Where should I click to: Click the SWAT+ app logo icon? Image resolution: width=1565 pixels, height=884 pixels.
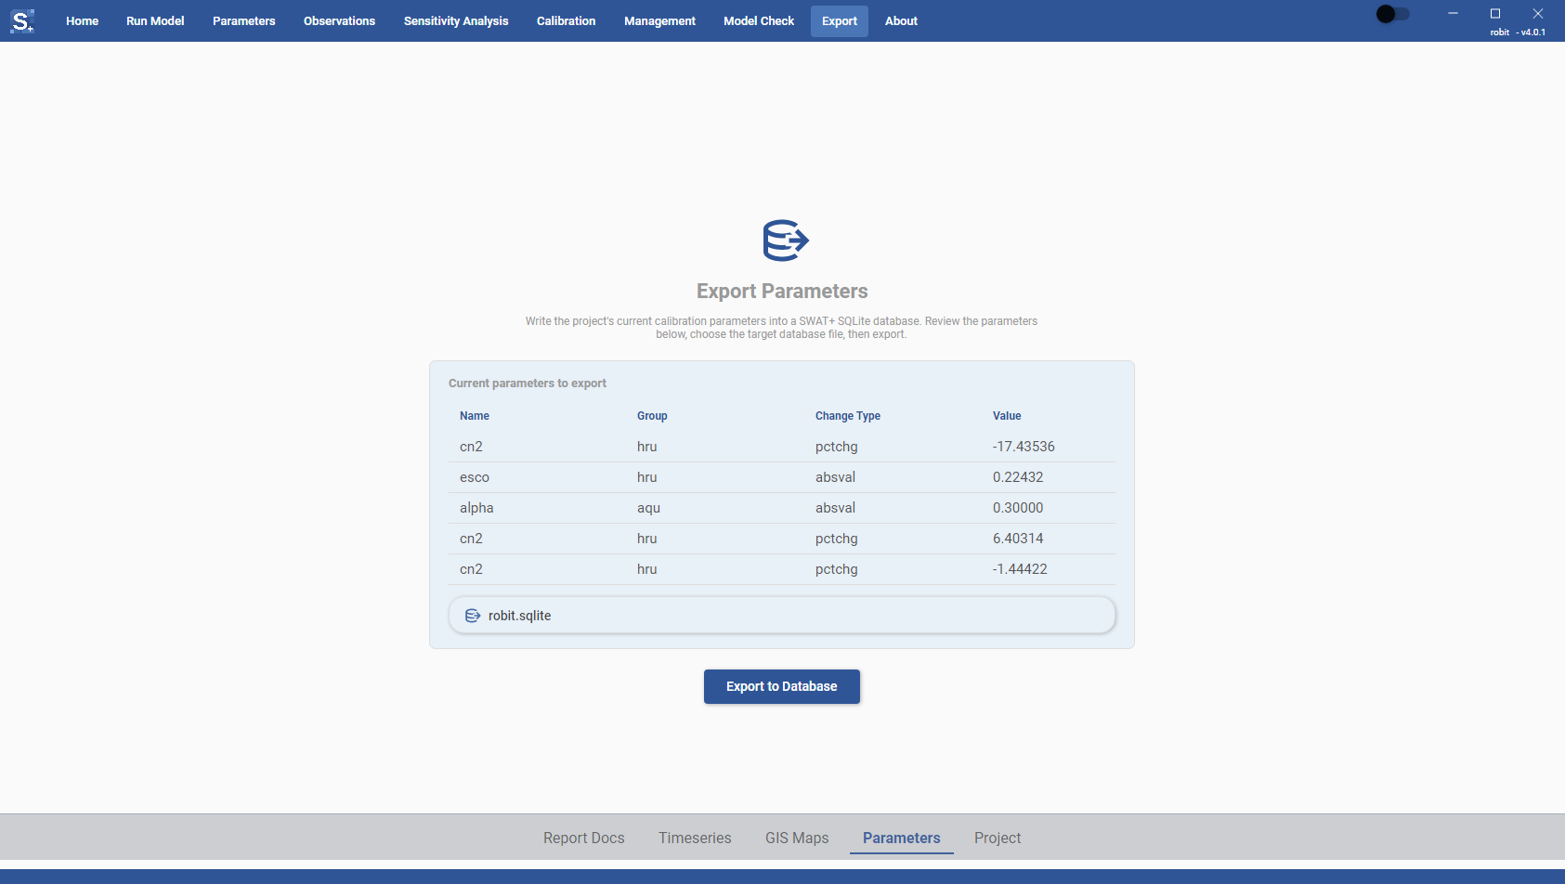click(x=22, y=20)
